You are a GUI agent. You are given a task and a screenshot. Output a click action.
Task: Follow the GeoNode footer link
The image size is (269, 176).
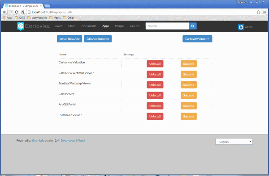(38, 140)
